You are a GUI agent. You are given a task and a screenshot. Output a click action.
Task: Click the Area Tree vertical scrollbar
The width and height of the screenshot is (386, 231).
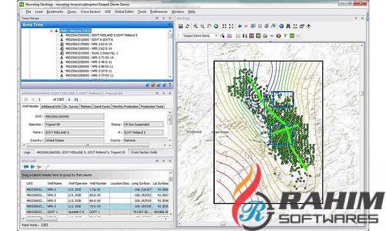[170, 54]
